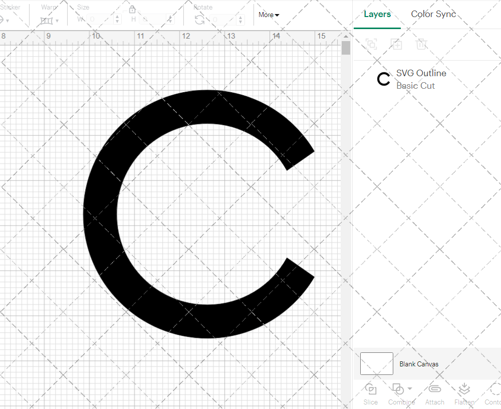Expand the Combine dropdown arrow
Viewport: 501px width, 409px height.
(410, 389)
